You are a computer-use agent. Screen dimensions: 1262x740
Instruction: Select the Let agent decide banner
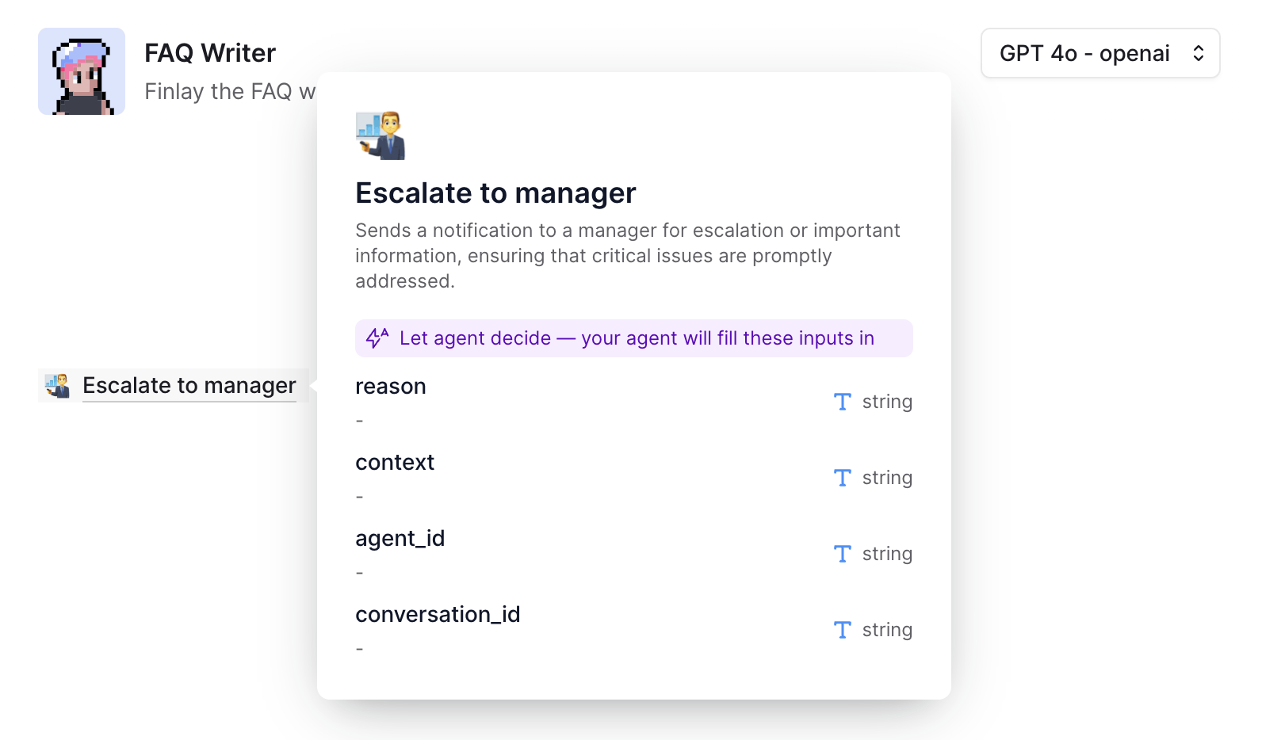[x=634, y=338]
